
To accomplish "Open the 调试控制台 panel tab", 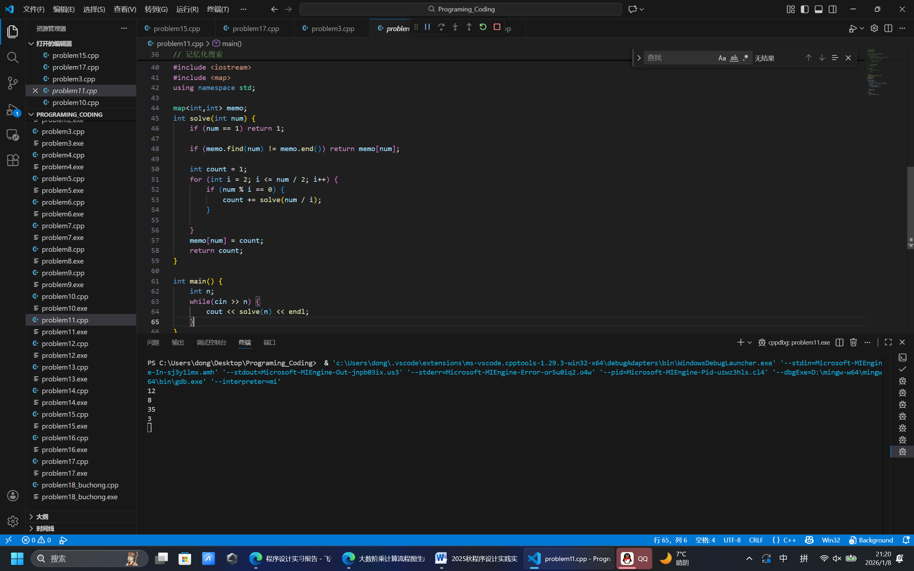I will pyautogui.click(x=211, y=342).
